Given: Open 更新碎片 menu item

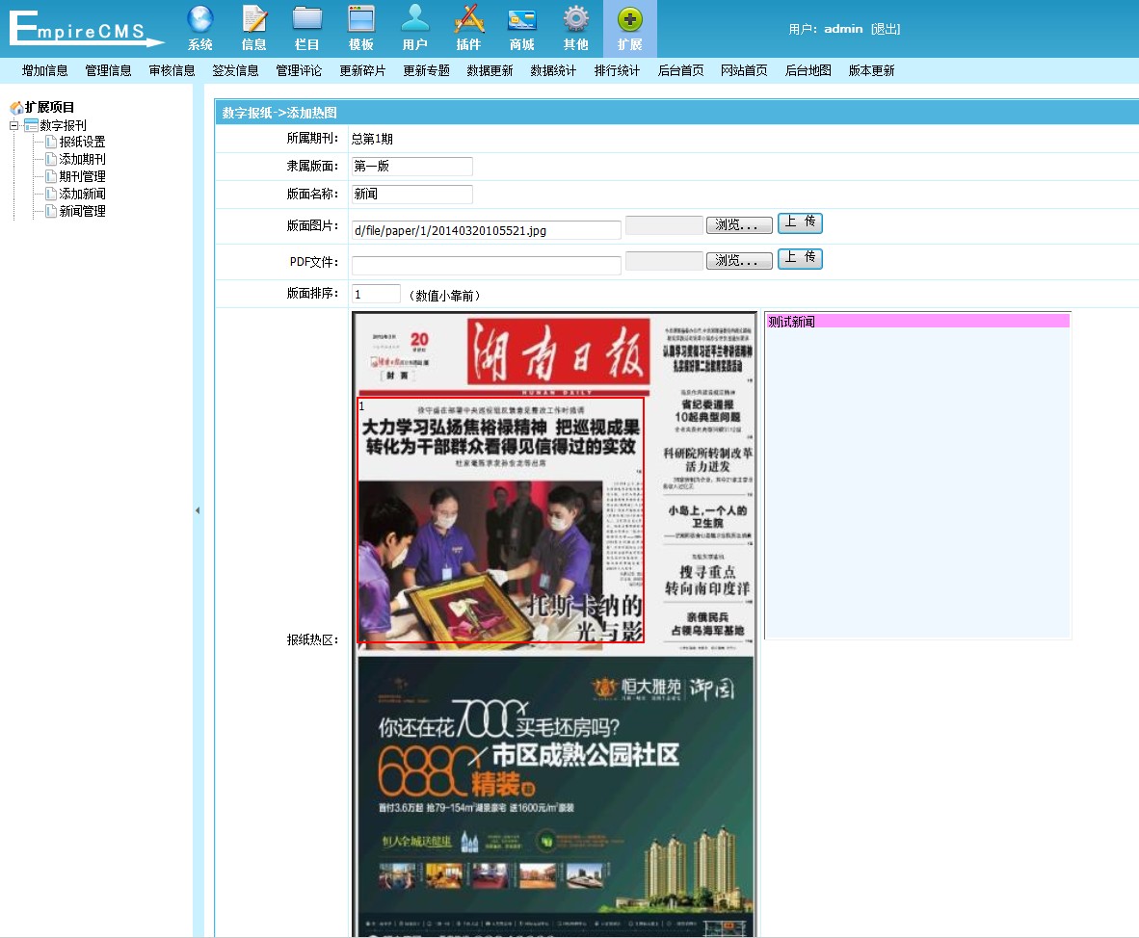Looking at the screenshot, I should tap(362, 70).
